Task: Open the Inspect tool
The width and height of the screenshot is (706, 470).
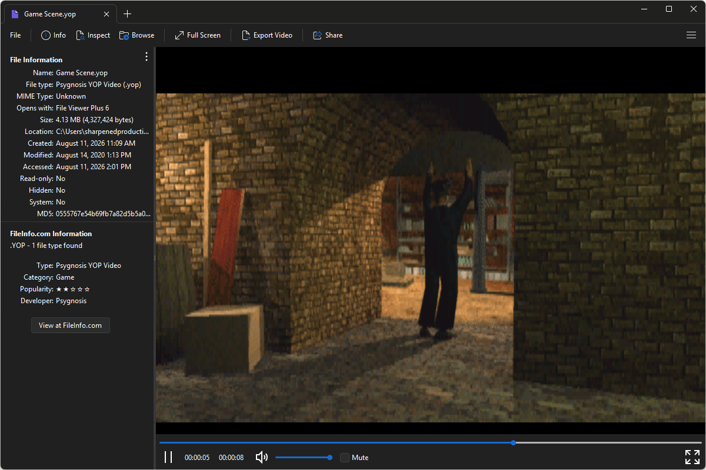Action: click(x=93, y=35)
